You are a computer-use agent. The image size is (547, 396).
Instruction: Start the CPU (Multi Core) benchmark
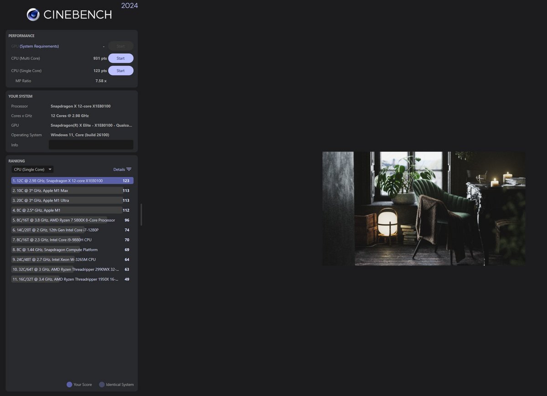(x=121, y=58)
